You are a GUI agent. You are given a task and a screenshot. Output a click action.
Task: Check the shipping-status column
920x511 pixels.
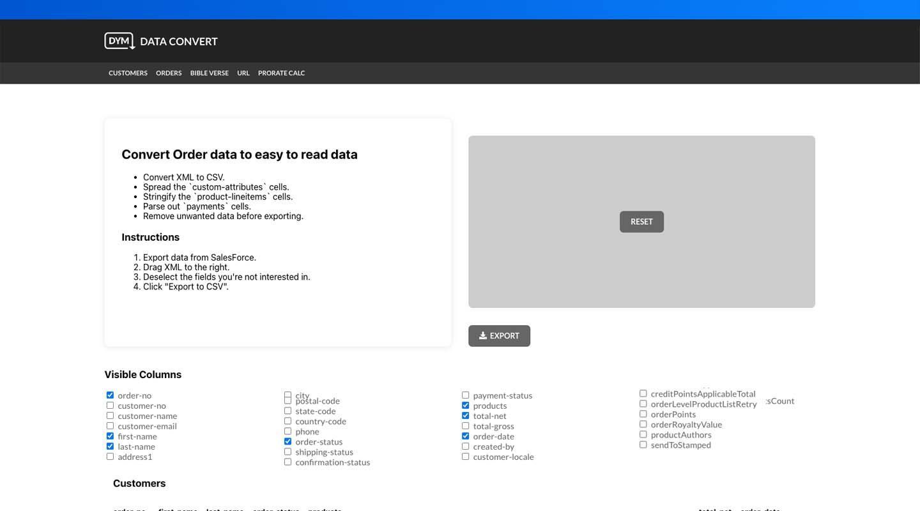[287, 451]
